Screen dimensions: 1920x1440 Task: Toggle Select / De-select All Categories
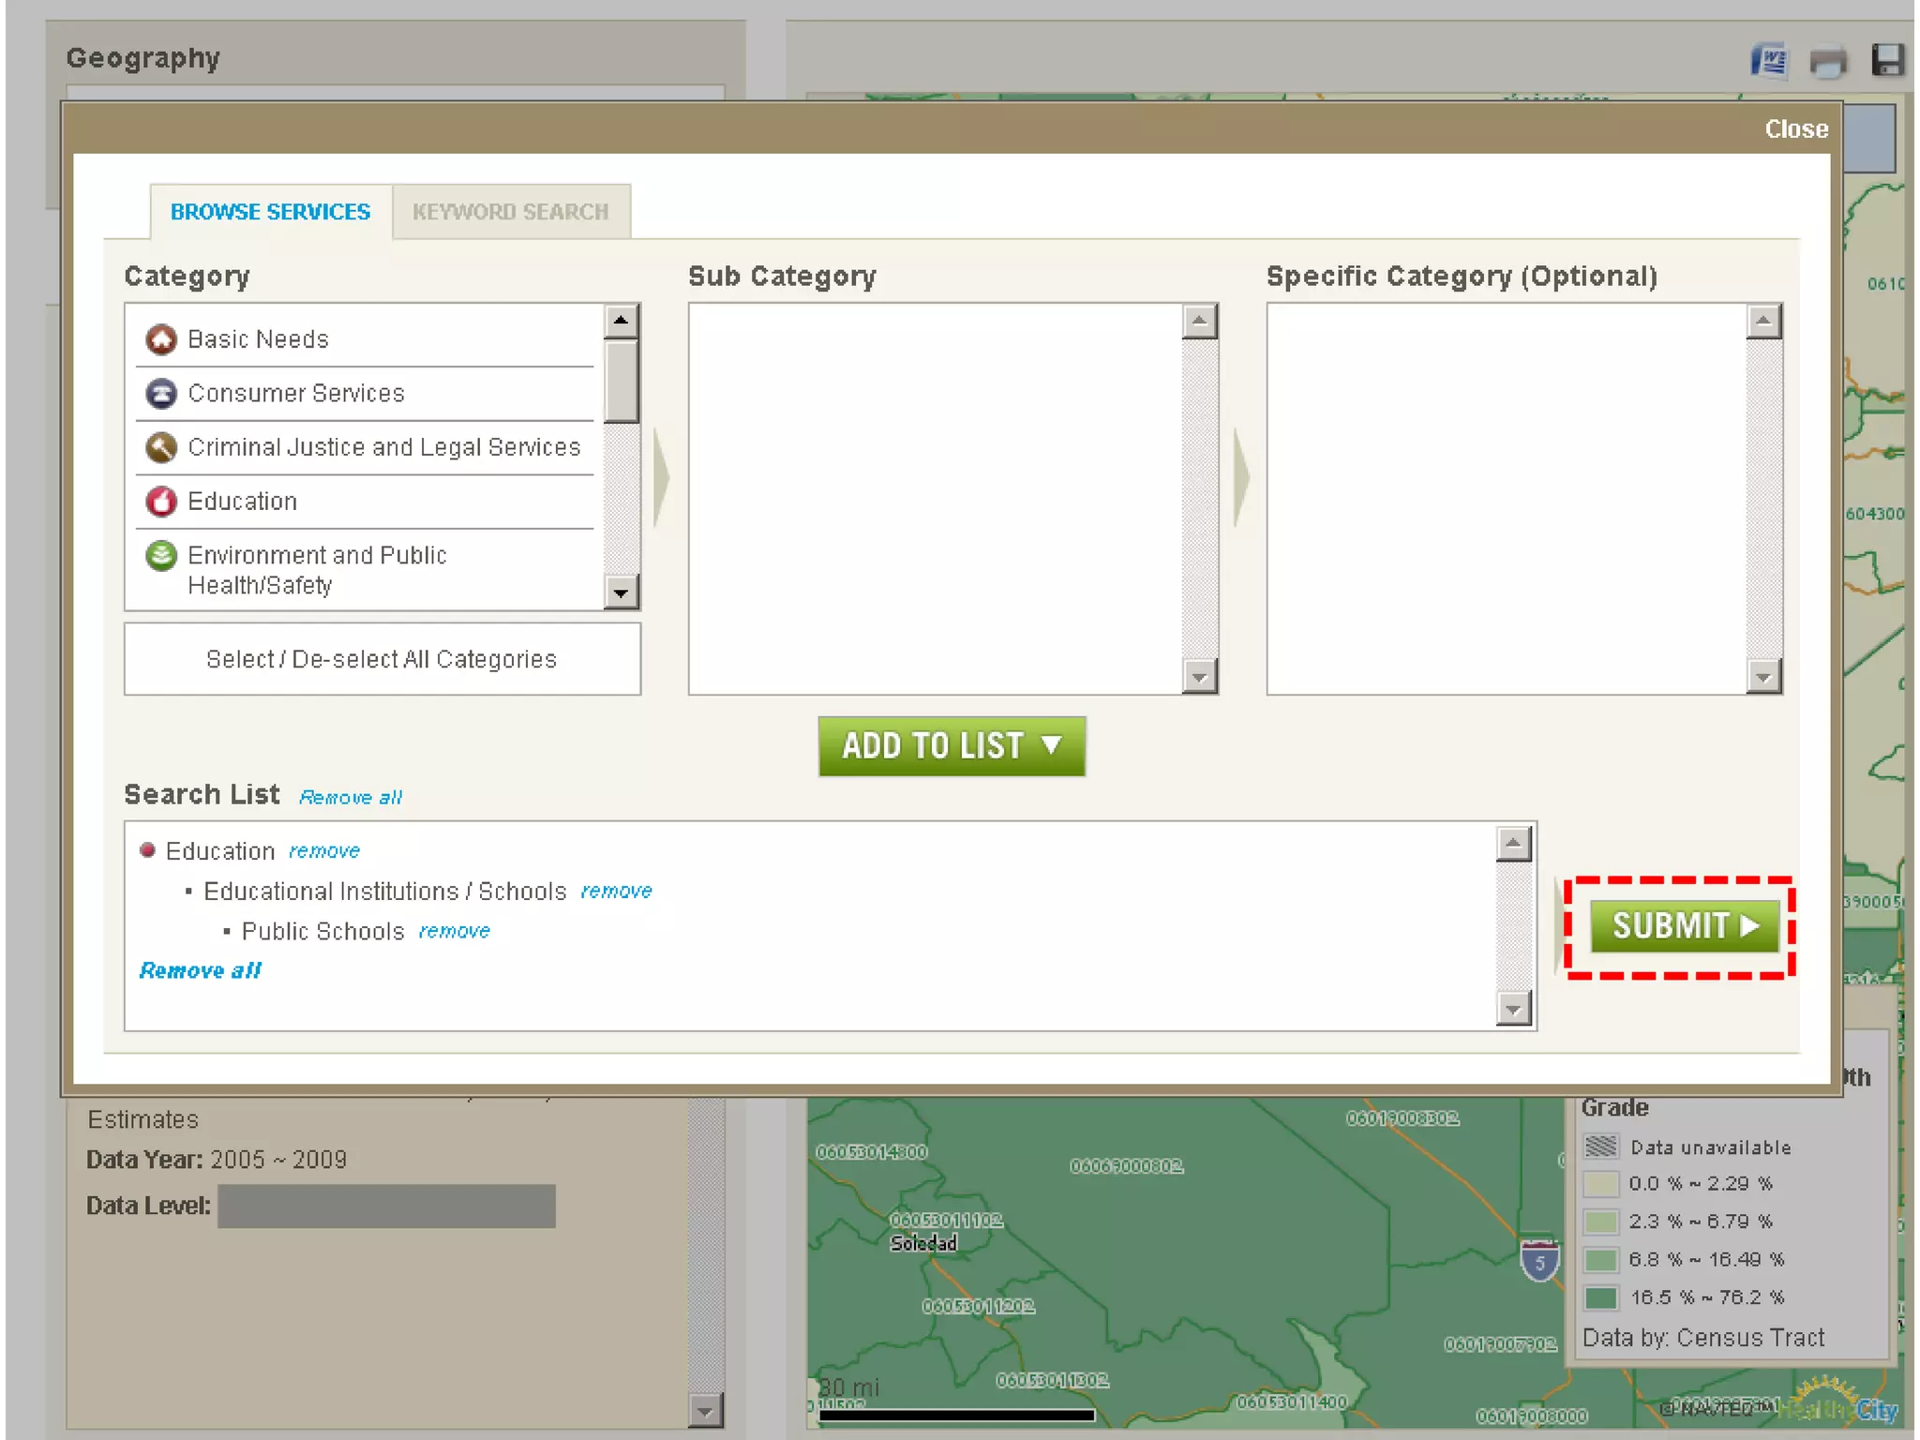click(382, 659)
